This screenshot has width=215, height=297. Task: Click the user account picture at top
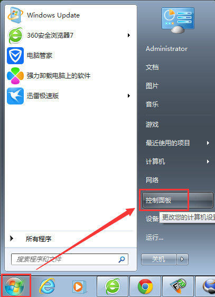[x=177, y=21]
